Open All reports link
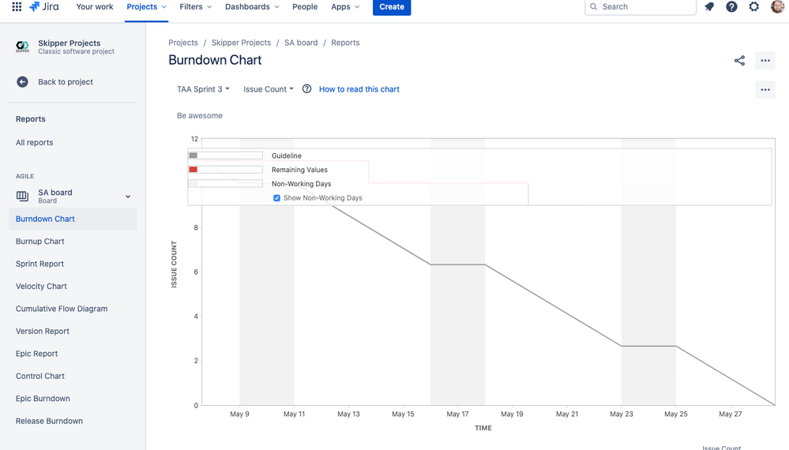This screenshot has height=450, width=789. coord(34,142)
